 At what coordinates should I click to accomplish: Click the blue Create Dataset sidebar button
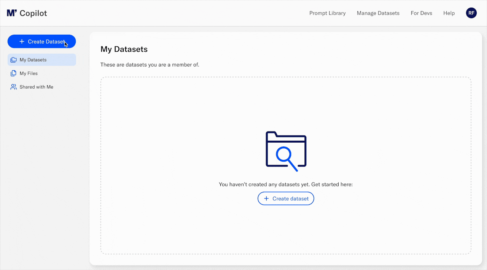pos(41,41)
